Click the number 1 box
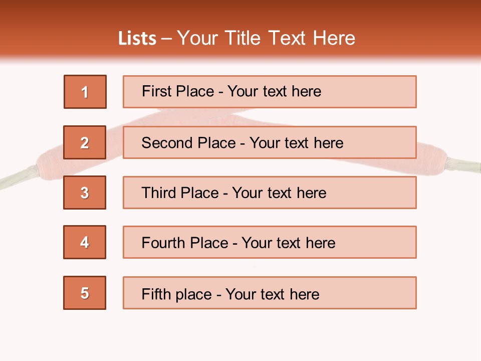This screenshot has width=481, height=361. click(x=85, y=92)
